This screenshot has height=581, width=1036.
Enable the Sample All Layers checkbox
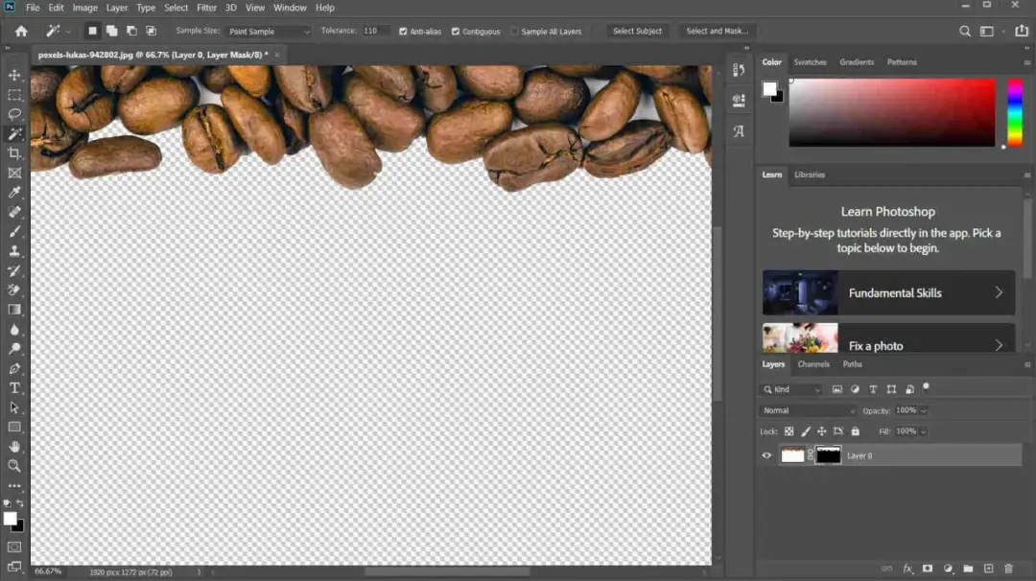(x=517, y=31)
